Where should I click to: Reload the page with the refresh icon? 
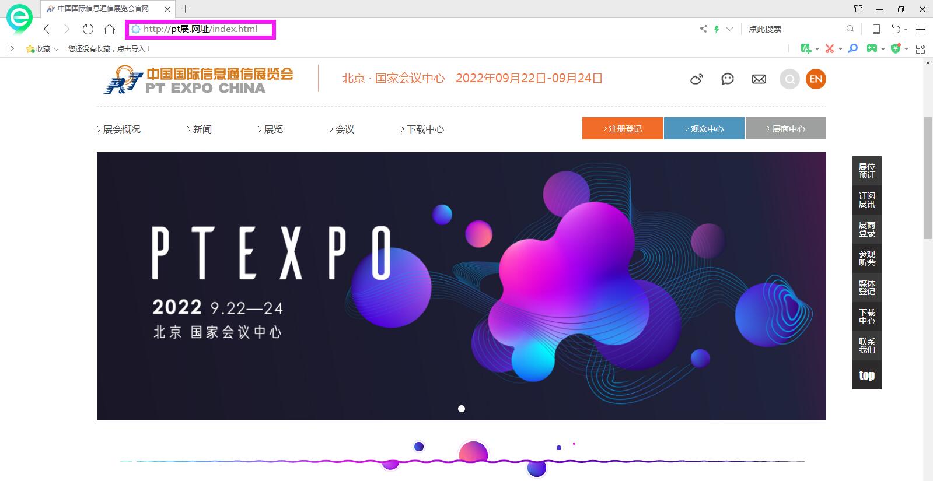[x=88, y=29]
